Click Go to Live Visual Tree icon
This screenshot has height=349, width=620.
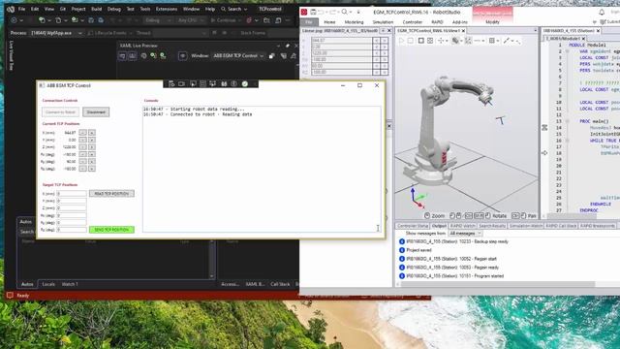coord(171,84)
